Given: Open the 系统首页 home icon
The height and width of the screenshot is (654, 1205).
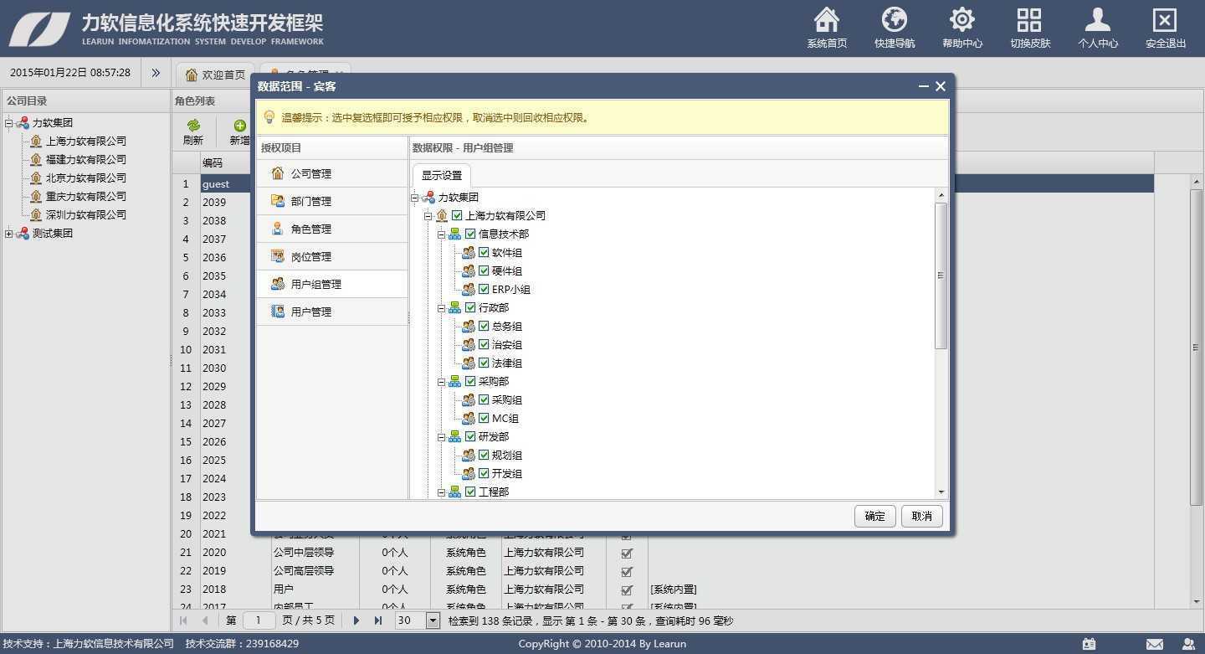Looking at the screenshot, I should [x=827, y=20].
